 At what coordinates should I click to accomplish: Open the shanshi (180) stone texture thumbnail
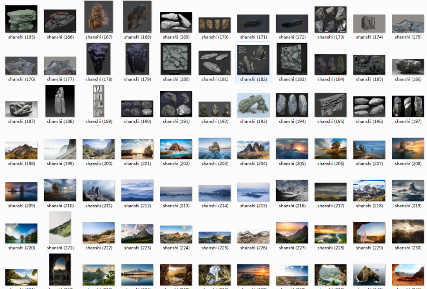[x=176, y=59]
